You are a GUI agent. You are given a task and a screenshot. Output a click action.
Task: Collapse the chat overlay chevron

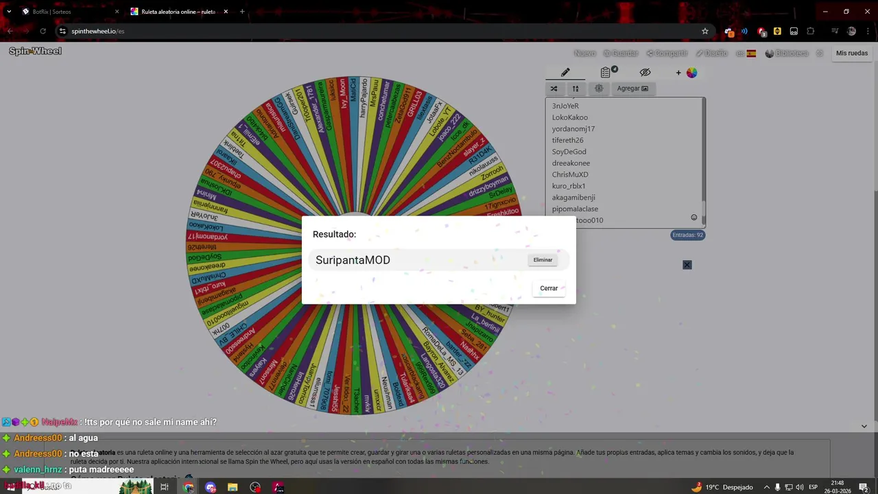coord(864,426)
